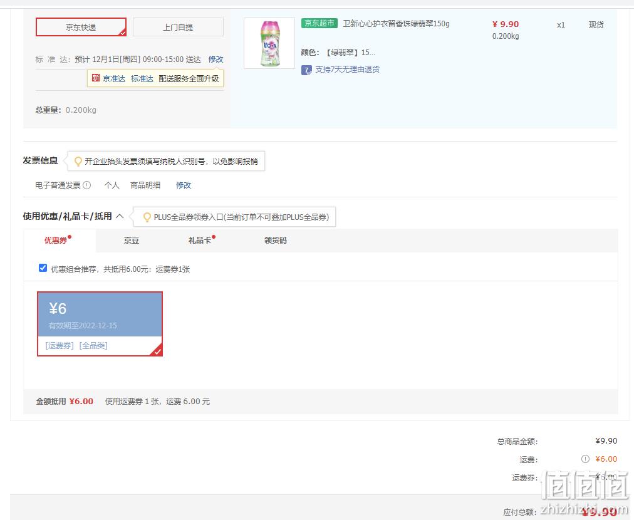
Task: Click 总重量 0.200kg text
Action: pyautogui.click(x=66, y=110)
